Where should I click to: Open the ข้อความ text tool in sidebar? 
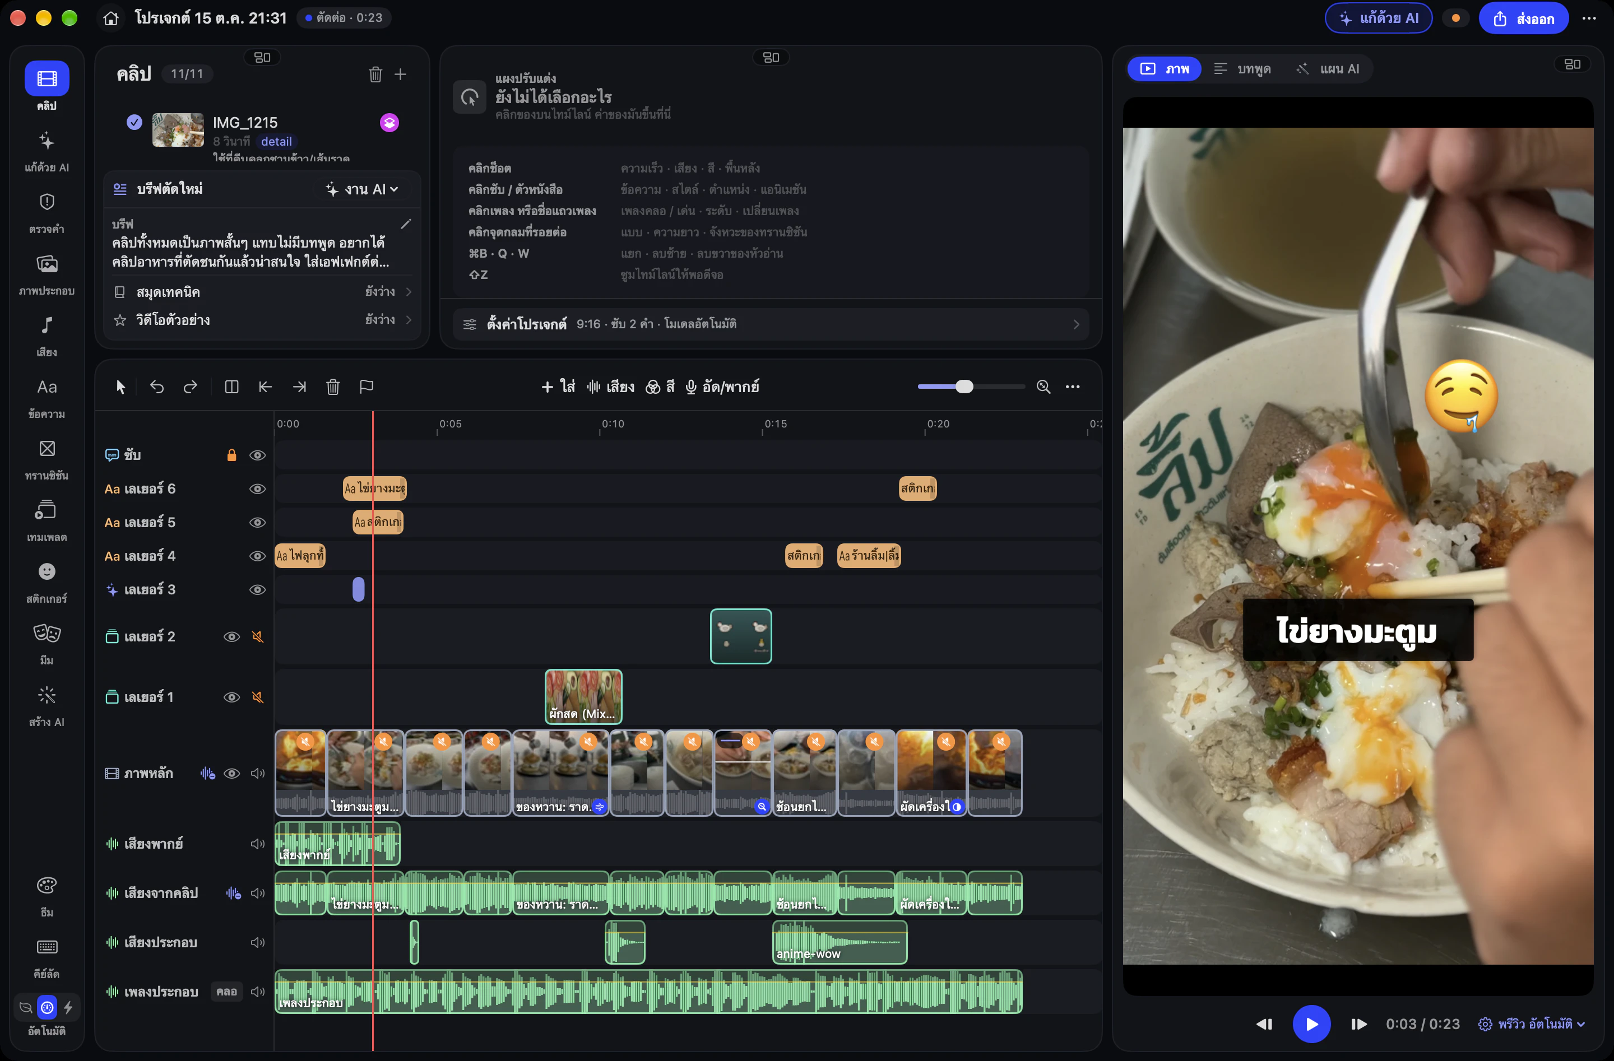(x=47, y=397)
